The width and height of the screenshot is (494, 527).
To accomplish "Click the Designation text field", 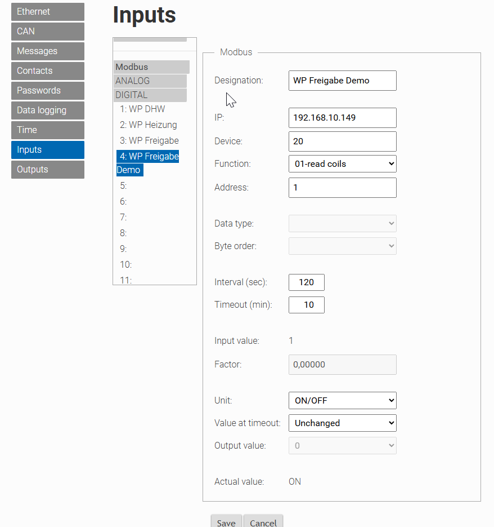I will (x=342, y=81).
